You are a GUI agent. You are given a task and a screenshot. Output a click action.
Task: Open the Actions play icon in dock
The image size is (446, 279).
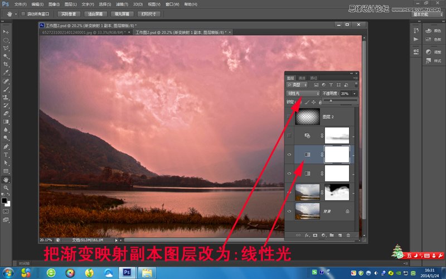[x=416, y=39]
